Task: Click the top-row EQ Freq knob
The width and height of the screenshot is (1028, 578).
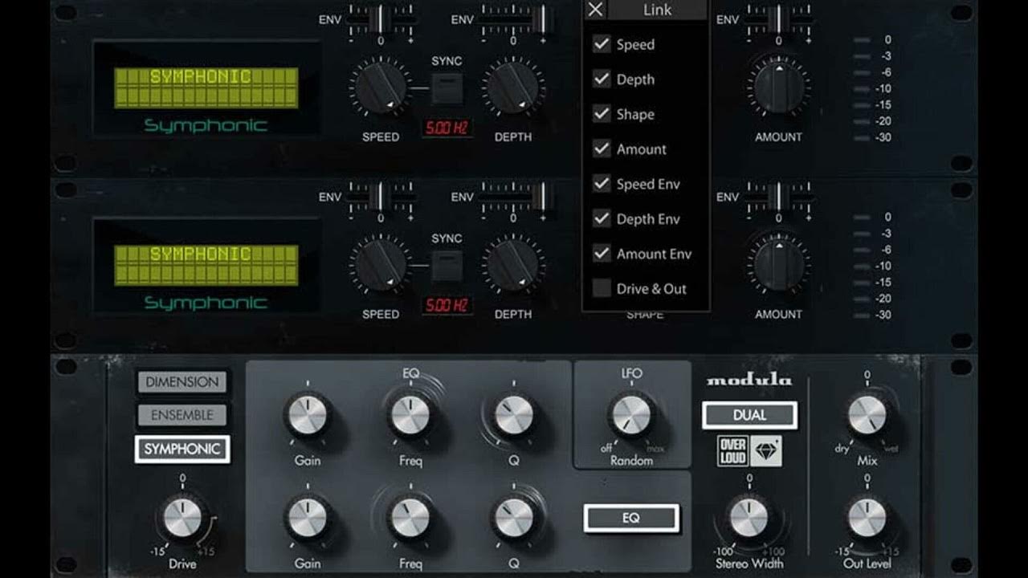Action: (410, 415)
